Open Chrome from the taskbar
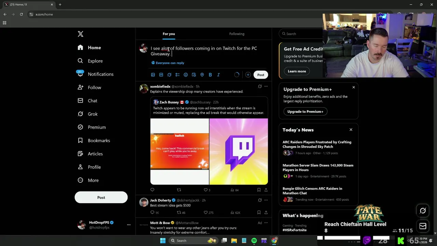Screen dimensions: 437x246 click(x=274, y=241)
